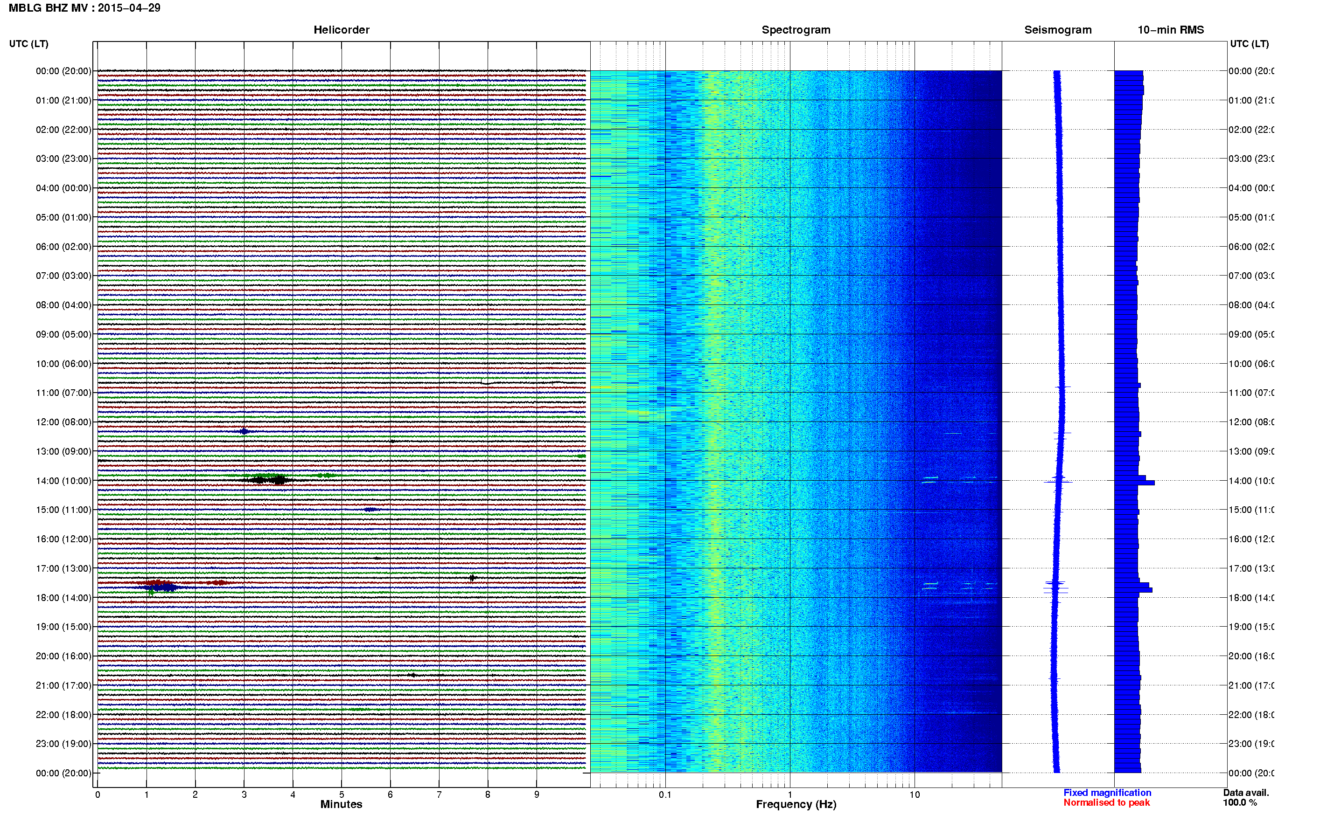Click the left 21:00 (17:00) time label

pyautogui.click(x=63, y=685)
